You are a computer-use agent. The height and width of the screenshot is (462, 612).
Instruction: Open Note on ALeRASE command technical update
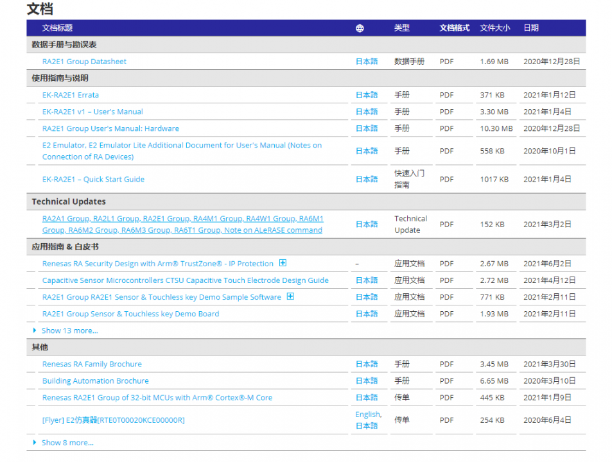pos(182,224)
